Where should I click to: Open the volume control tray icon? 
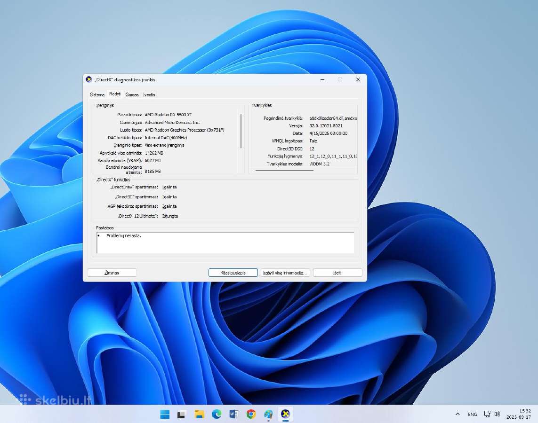(497, 414)
